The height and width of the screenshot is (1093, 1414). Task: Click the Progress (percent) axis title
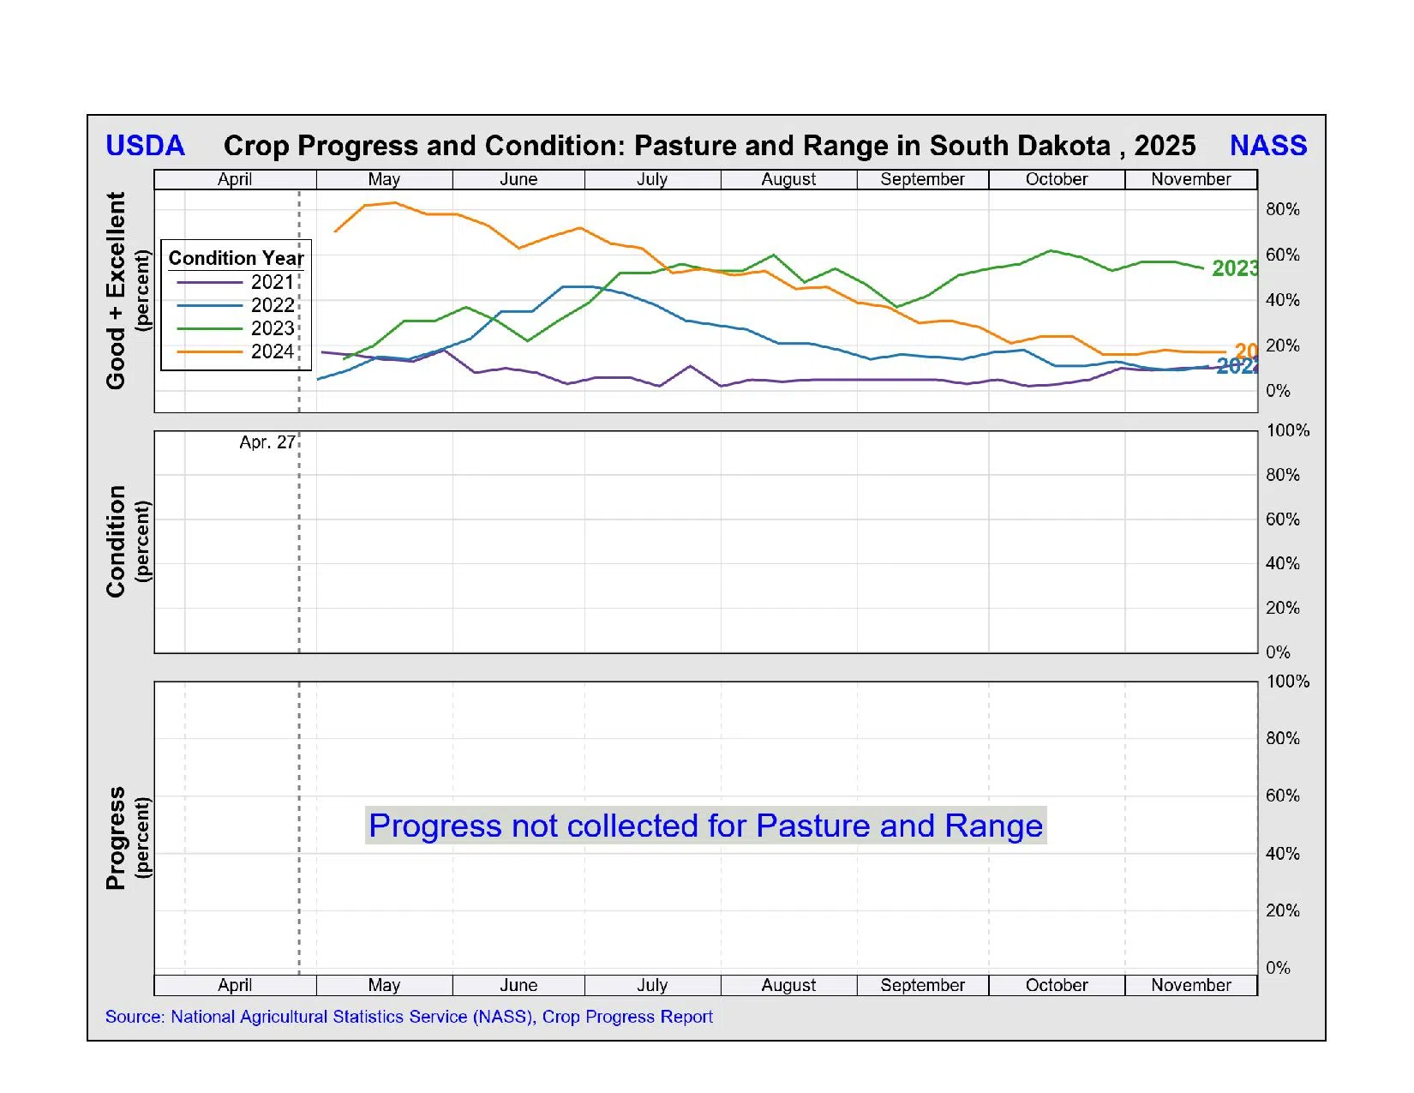pos(116,838)
